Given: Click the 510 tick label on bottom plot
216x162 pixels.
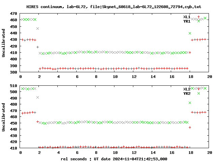Looking at the screenshot, I should click(13, 86).
